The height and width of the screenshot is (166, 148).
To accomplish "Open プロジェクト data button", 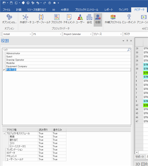I will pyautogui.click(x=57, y=19).
